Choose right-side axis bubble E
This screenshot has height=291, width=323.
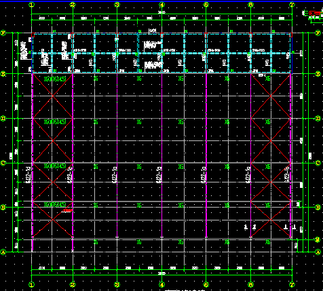pos(318,74)
